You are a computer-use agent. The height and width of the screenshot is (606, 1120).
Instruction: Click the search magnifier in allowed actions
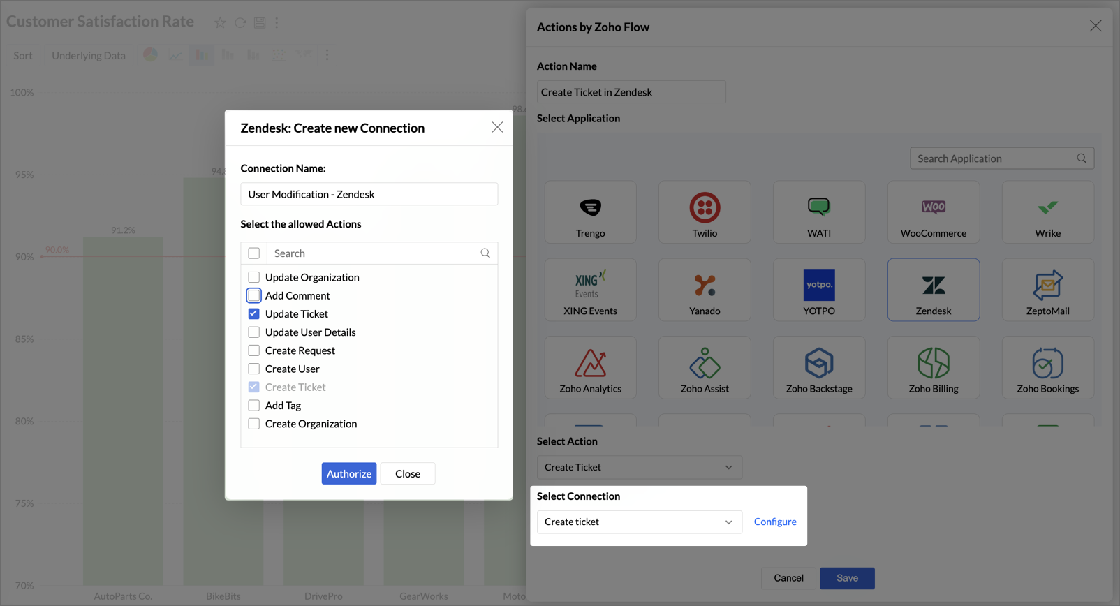pos(485,253)
